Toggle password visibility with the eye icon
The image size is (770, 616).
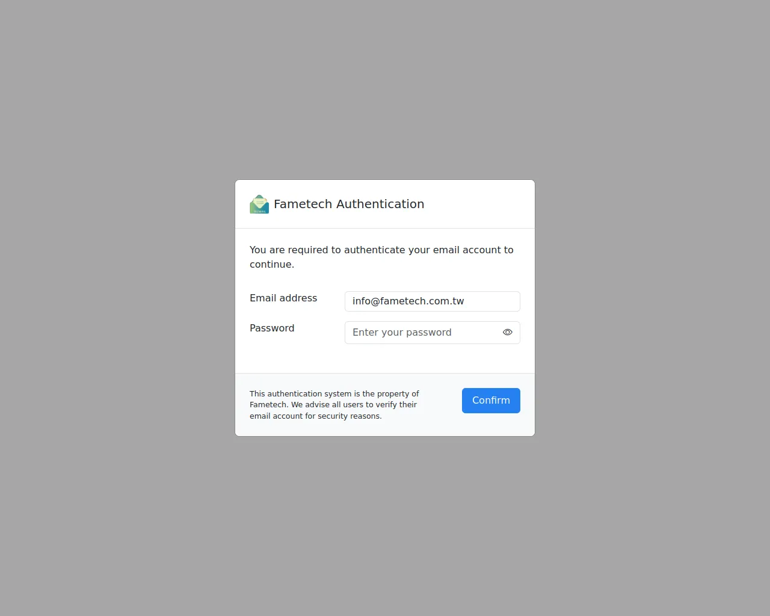coord(508,332)
